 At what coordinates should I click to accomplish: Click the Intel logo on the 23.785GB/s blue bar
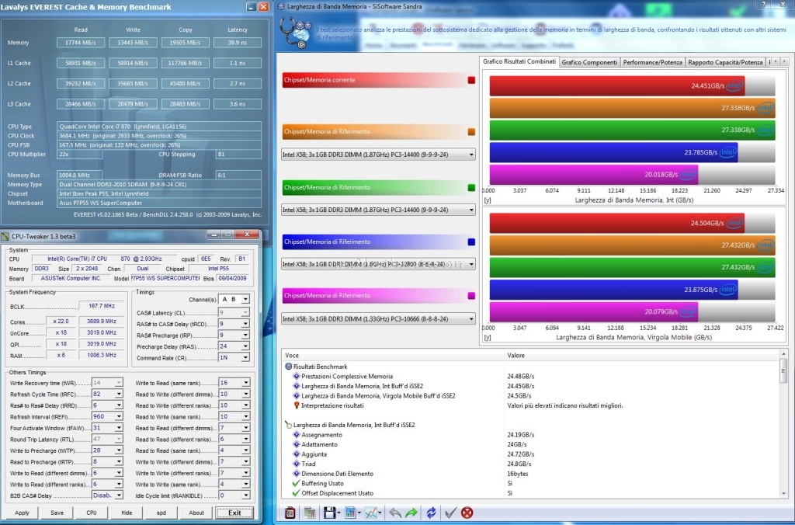(x=728, y=152)
